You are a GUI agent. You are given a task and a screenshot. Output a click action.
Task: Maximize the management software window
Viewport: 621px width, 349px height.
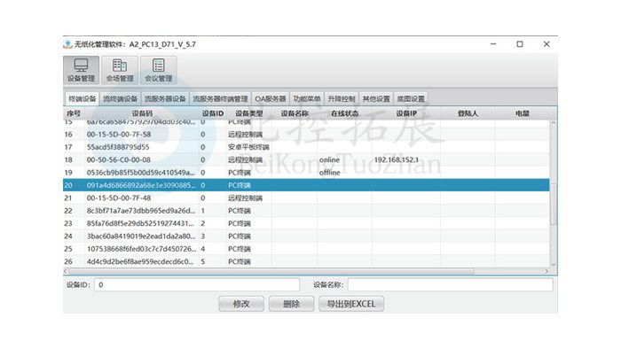520,44
